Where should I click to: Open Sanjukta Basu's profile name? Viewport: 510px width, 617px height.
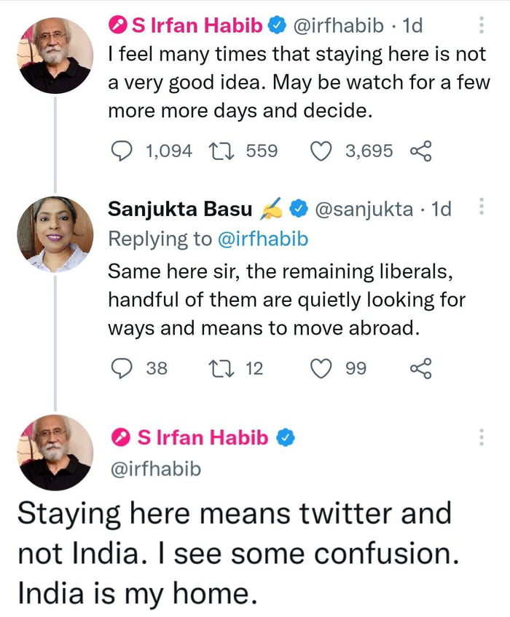(180, 209)
